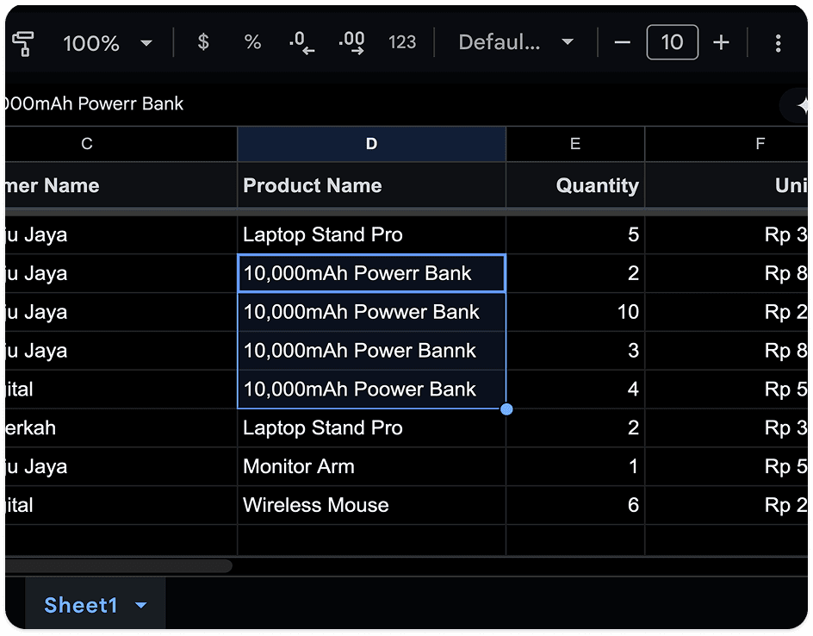Open the 100% zoom dropdown

coord(108,43)
